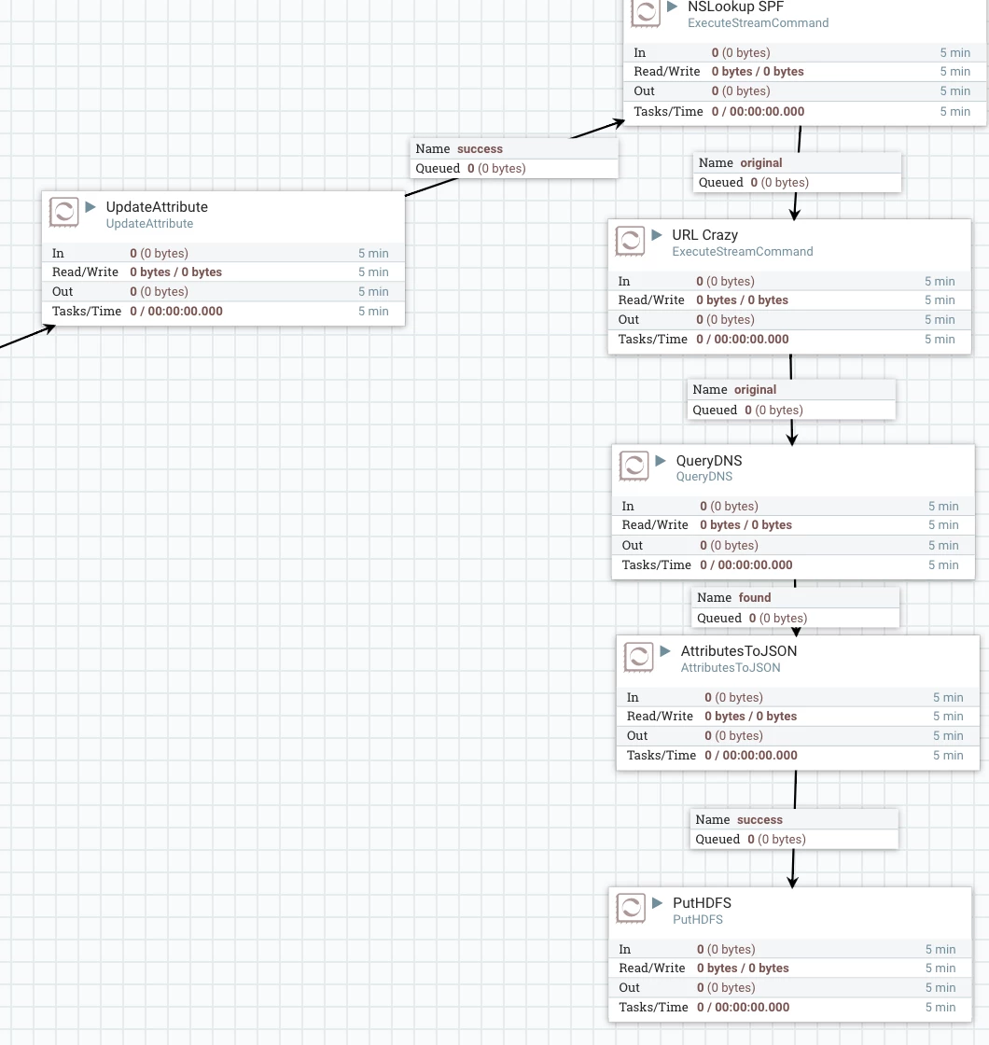
Task: Click ExecuteStreamCommand type under URL Crazy
Action: (743, 251)
